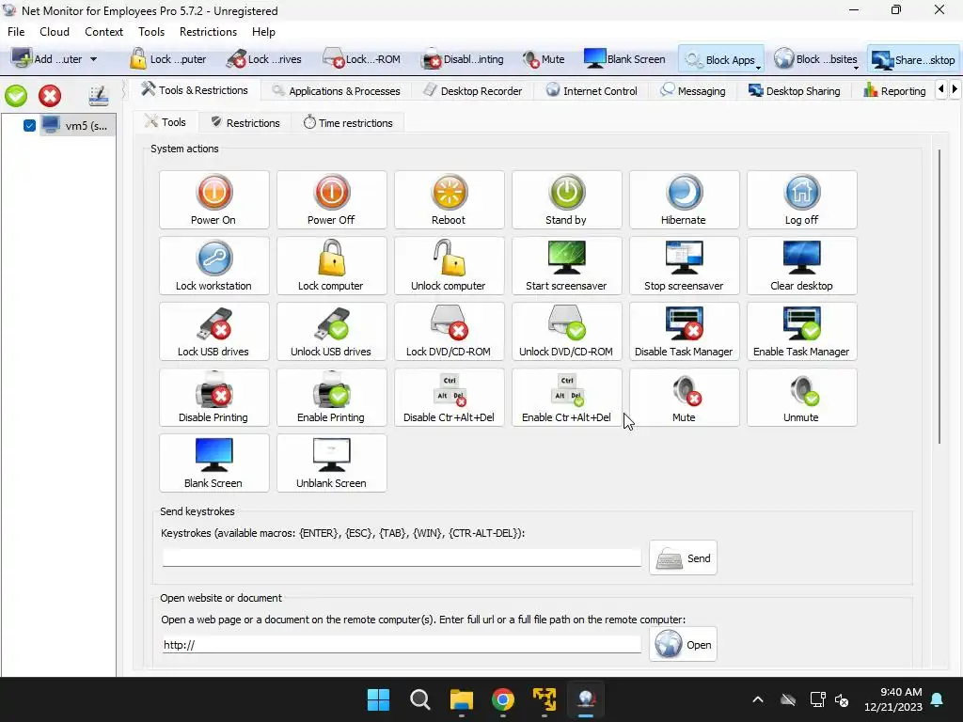
Task: Click Unlock computer
Action: coord(449,266)
